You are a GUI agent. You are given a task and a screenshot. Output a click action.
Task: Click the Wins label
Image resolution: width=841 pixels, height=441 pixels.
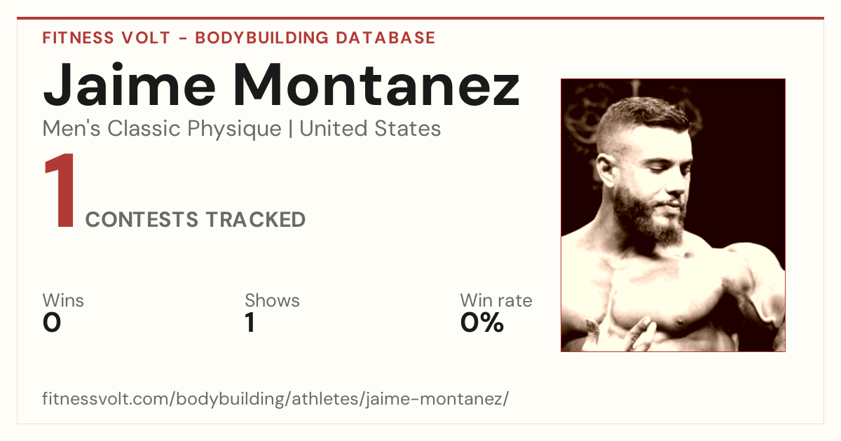point(63,301)
